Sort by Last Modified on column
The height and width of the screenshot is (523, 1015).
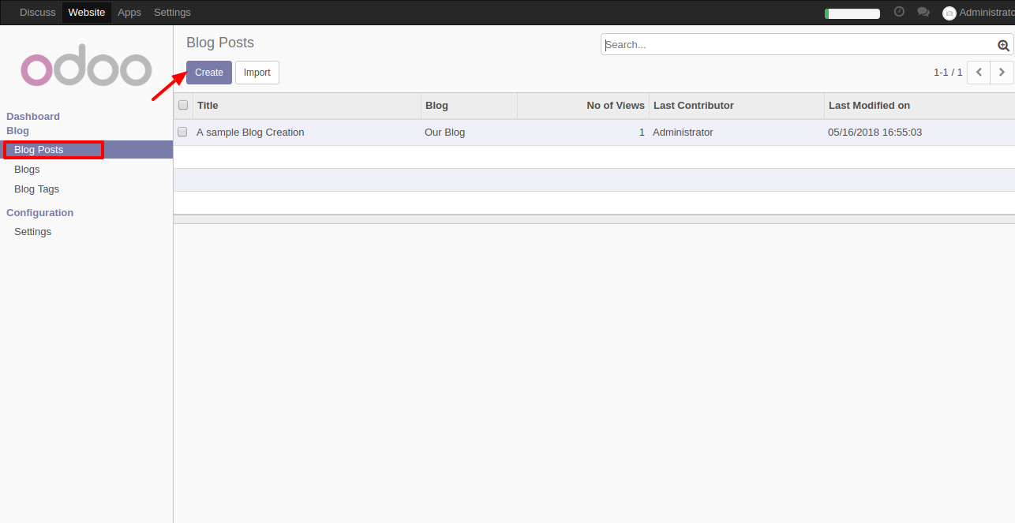click(919, 105)
